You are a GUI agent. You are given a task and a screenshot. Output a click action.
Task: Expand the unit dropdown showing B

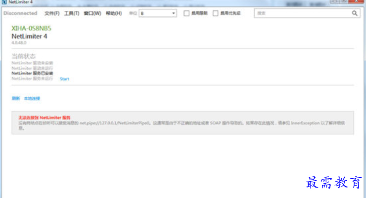point(158,13)
